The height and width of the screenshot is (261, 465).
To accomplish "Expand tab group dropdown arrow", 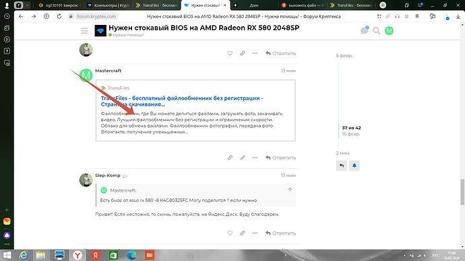I will tap(27, 5).
